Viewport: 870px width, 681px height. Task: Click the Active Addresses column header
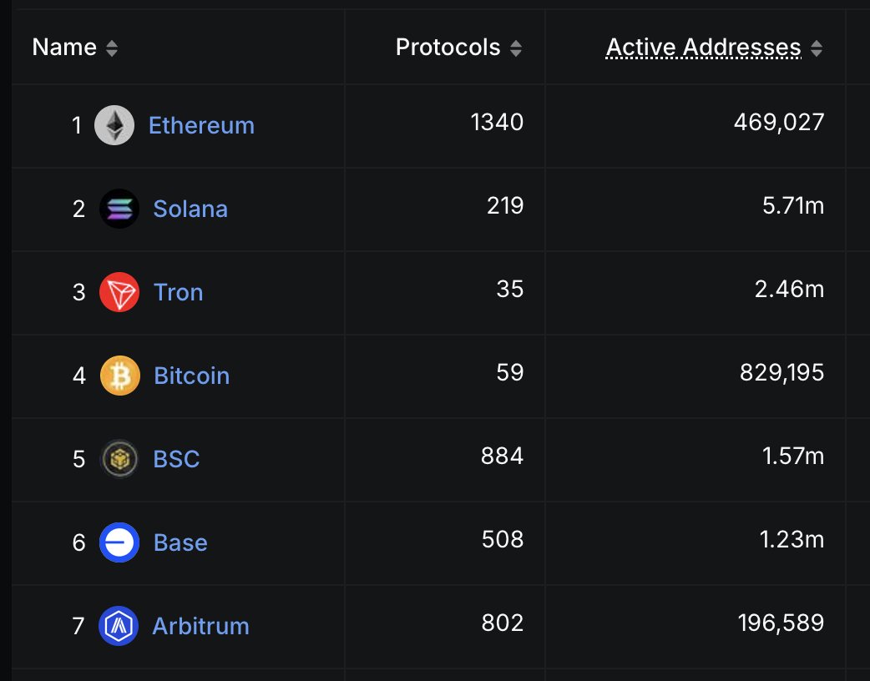point(704,47)
